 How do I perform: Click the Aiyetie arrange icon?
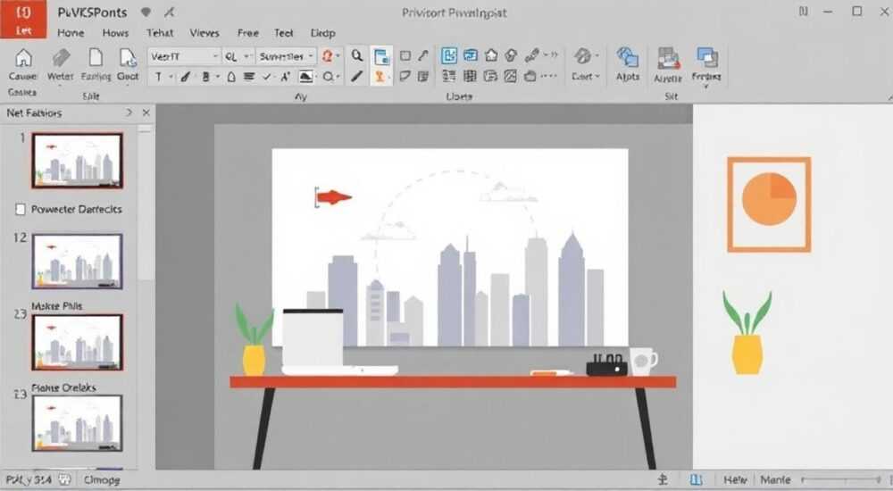pyautogui.click(x=668, y=59)
